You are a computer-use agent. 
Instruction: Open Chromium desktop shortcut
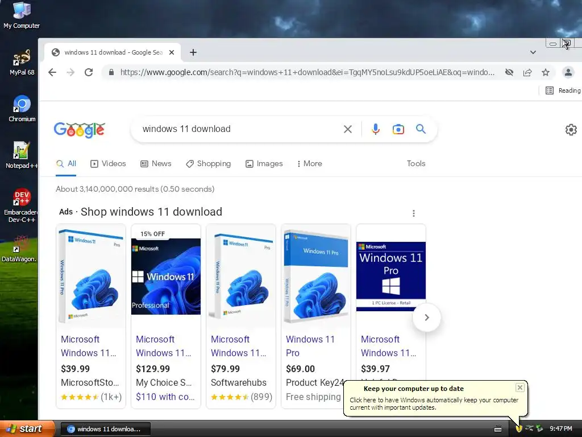click(22, 109)
